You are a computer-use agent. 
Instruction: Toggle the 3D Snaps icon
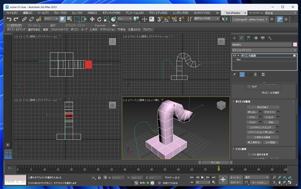coord(160,19)
